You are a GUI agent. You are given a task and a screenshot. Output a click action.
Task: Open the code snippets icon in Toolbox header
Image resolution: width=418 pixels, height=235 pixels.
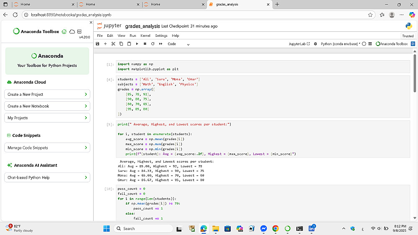(79, 31)
